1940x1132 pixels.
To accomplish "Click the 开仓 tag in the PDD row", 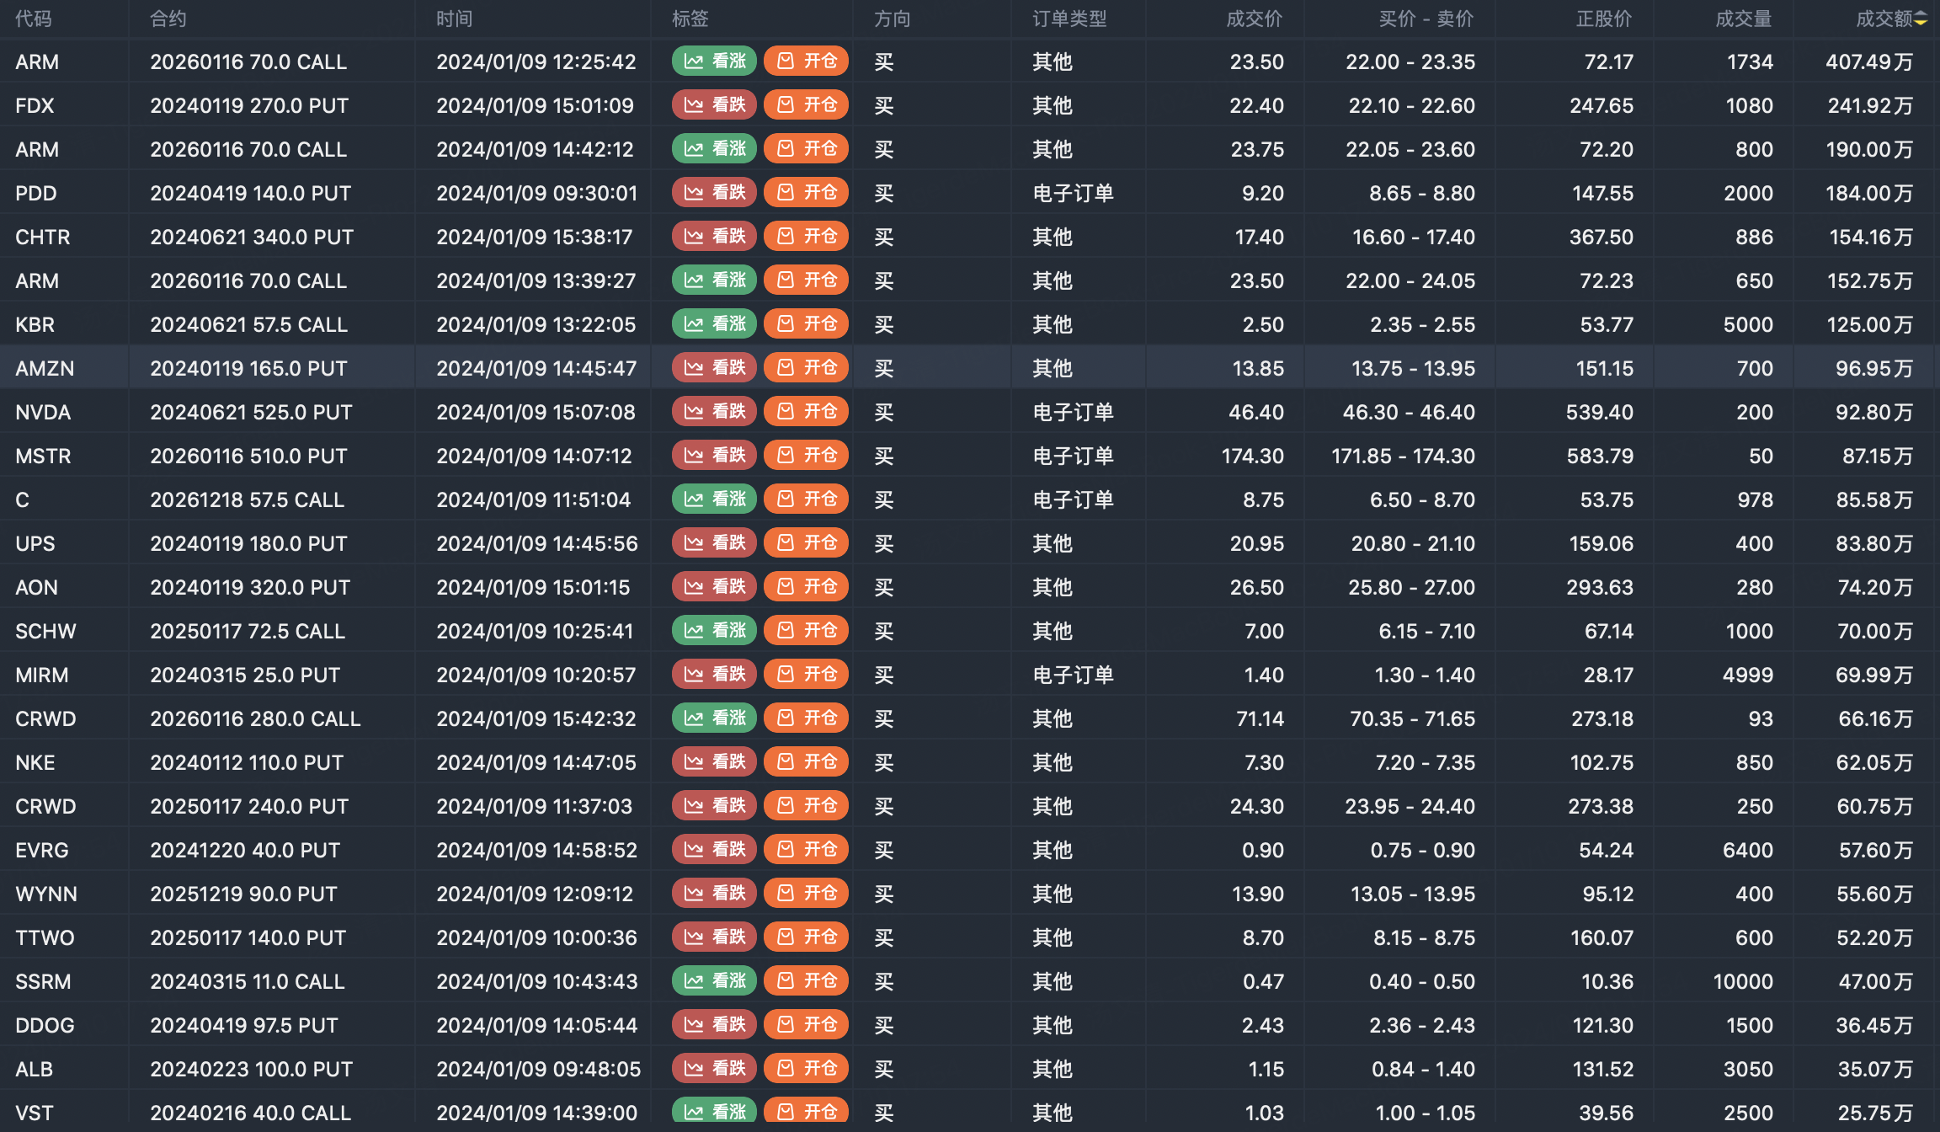I will point(806,193).
